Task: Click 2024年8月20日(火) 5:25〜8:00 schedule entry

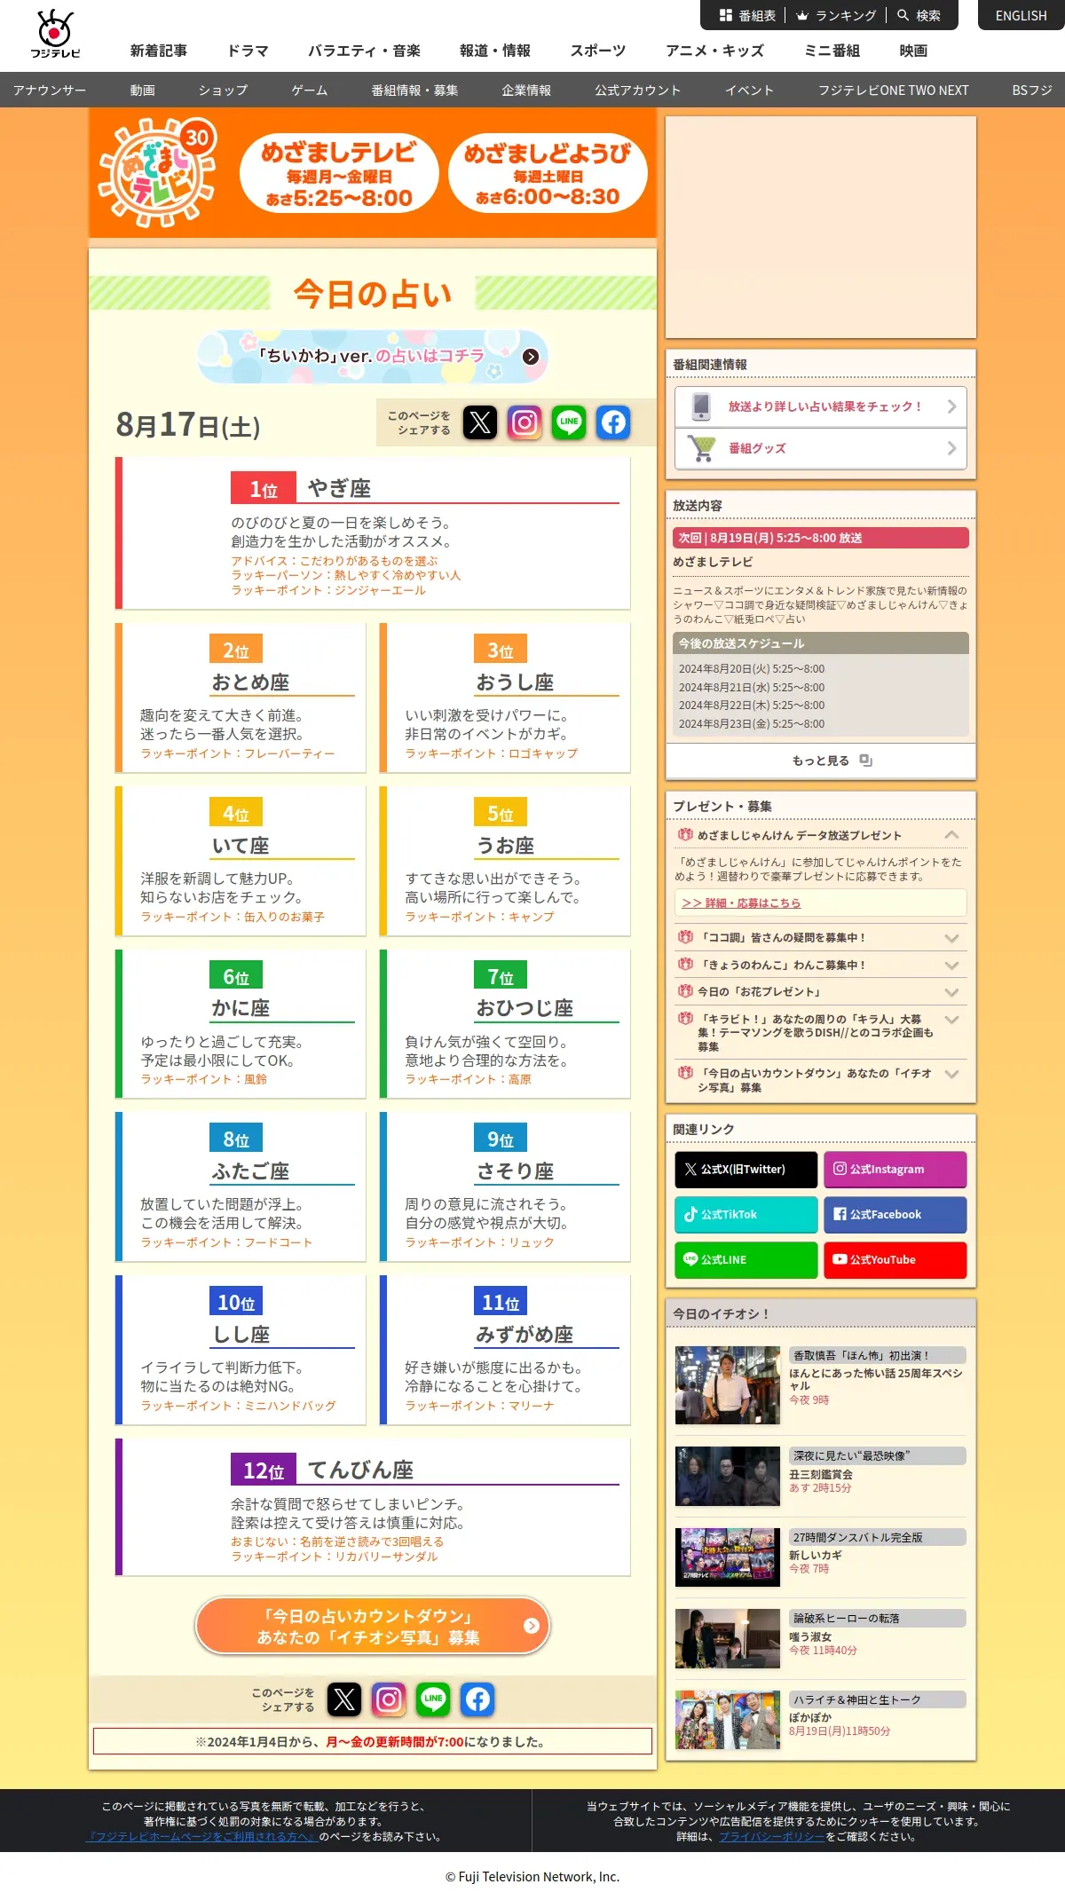Action: tap(752, 669)
